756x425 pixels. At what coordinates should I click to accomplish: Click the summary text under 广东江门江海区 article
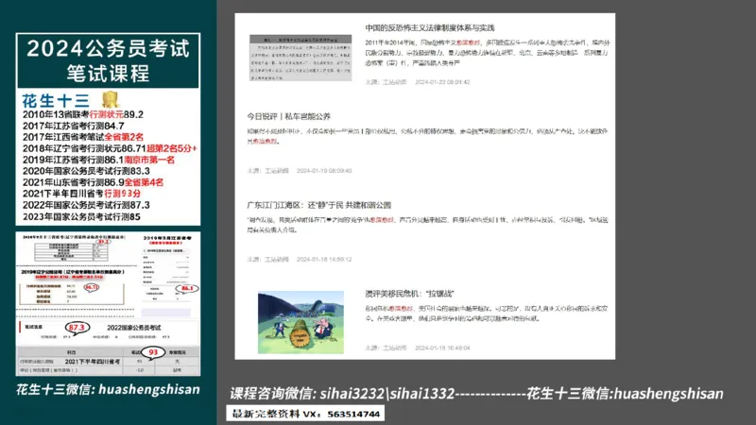[x=427, y=225]
